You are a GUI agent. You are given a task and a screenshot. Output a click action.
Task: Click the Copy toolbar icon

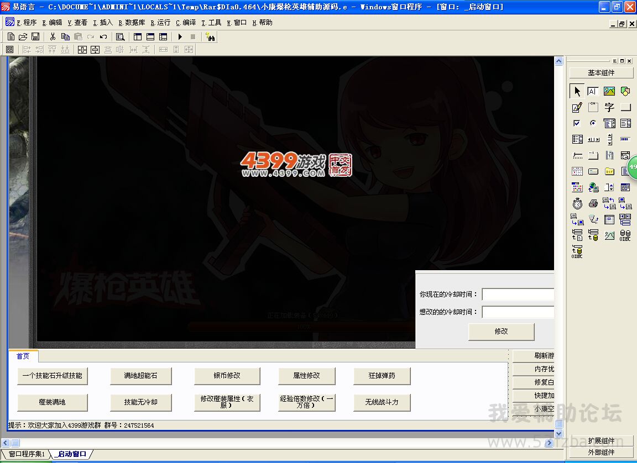pos(65,37)
